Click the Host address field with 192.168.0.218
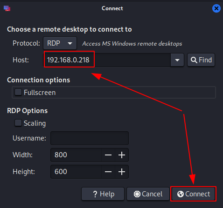The height and width of the screenshot is (208, 223). (107, 60)
